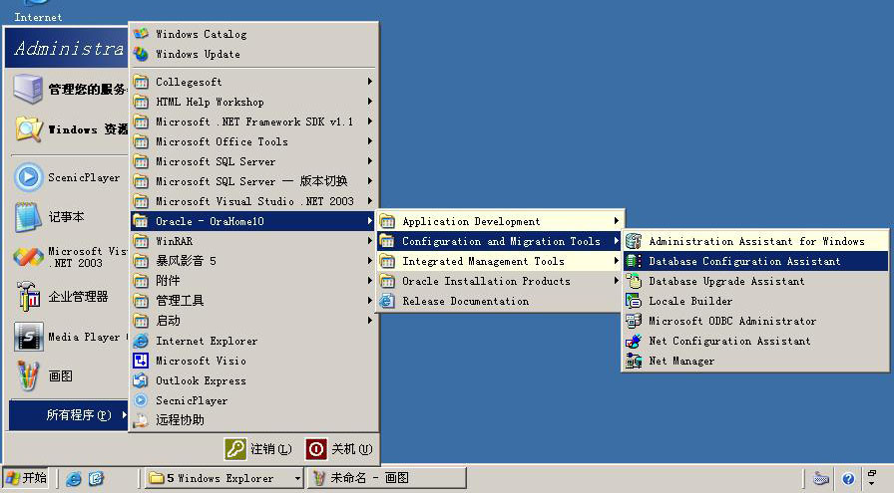
Task: Expand the Integrated Management Tools submenu
Action: coord(499,261)
